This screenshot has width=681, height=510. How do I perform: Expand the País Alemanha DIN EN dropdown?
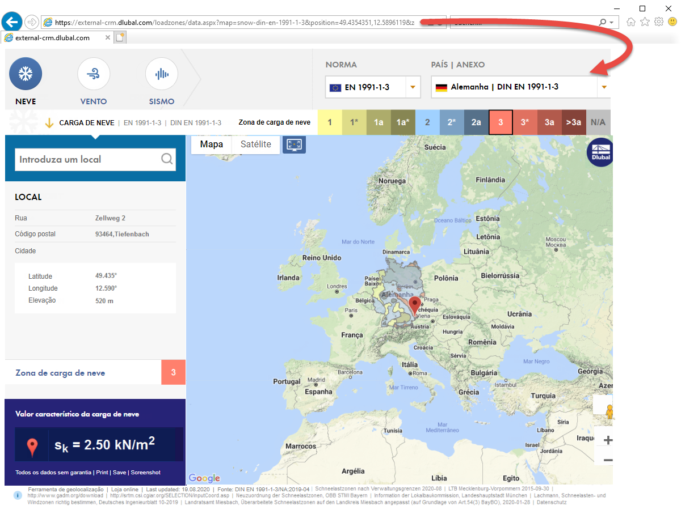pos(604,87)
